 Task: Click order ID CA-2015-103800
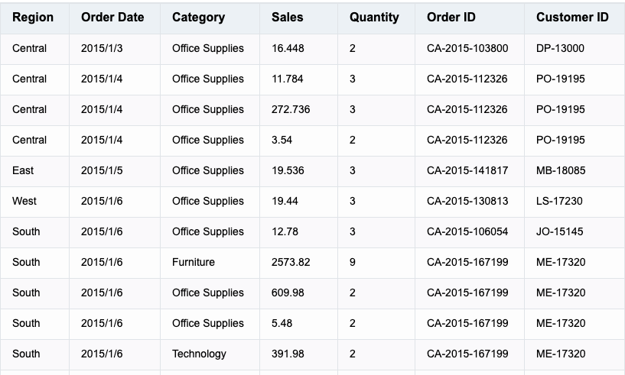(x=467, y=48)
